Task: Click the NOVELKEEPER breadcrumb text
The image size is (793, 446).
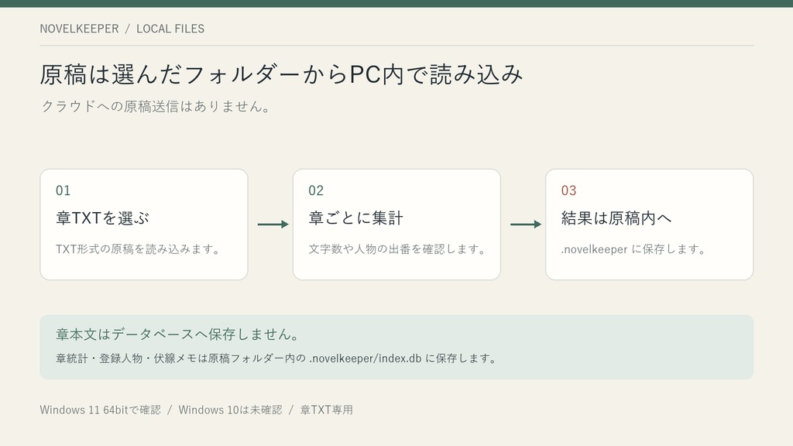Action: tap(80, 29)
